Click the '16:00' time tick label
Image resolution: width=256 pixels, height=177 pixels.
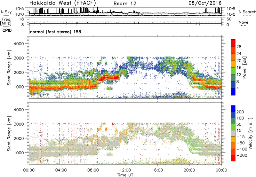point(157,170)
